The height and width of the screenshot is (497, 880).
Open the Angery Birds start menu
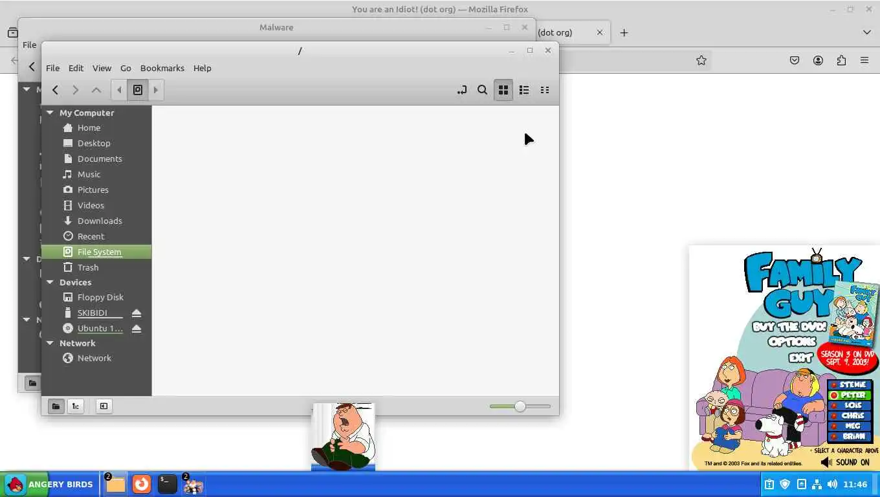(x=50, y=484)
